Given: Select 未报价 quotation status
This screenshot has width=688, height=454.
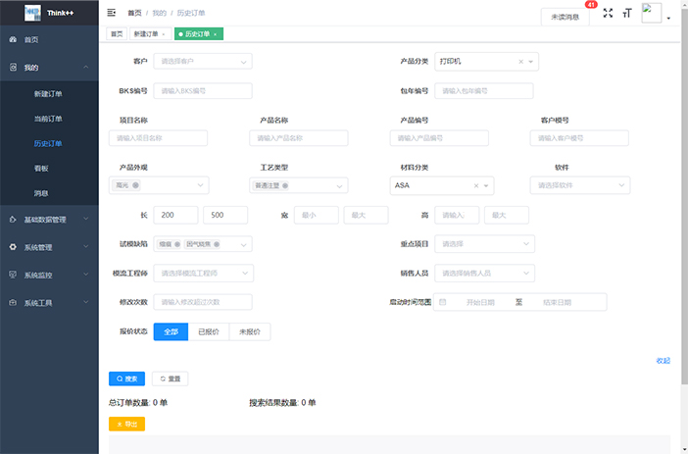Looking at the screenshot, I should point(250,332).
